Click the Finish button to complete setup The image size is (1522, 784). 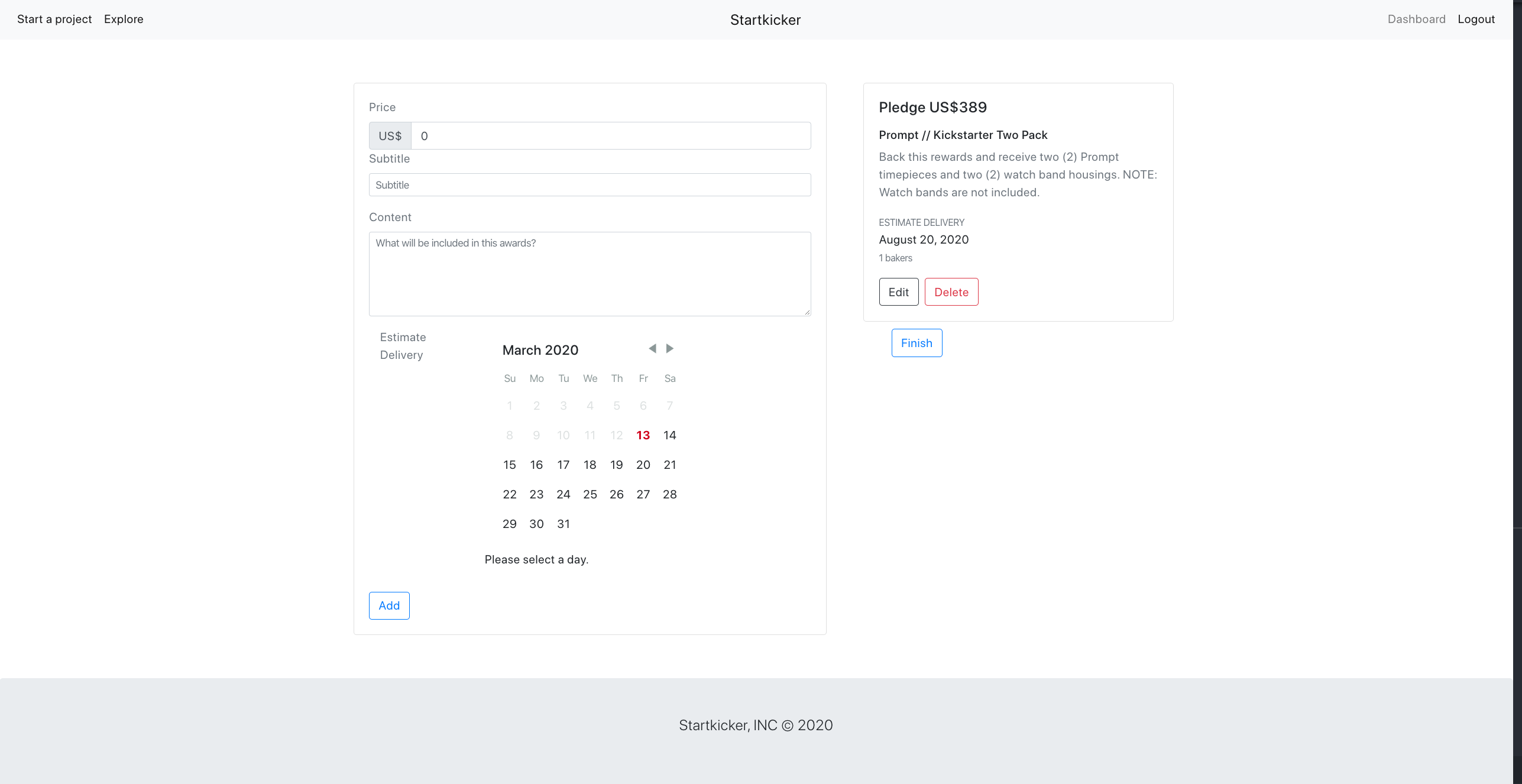tap(917, 342)
